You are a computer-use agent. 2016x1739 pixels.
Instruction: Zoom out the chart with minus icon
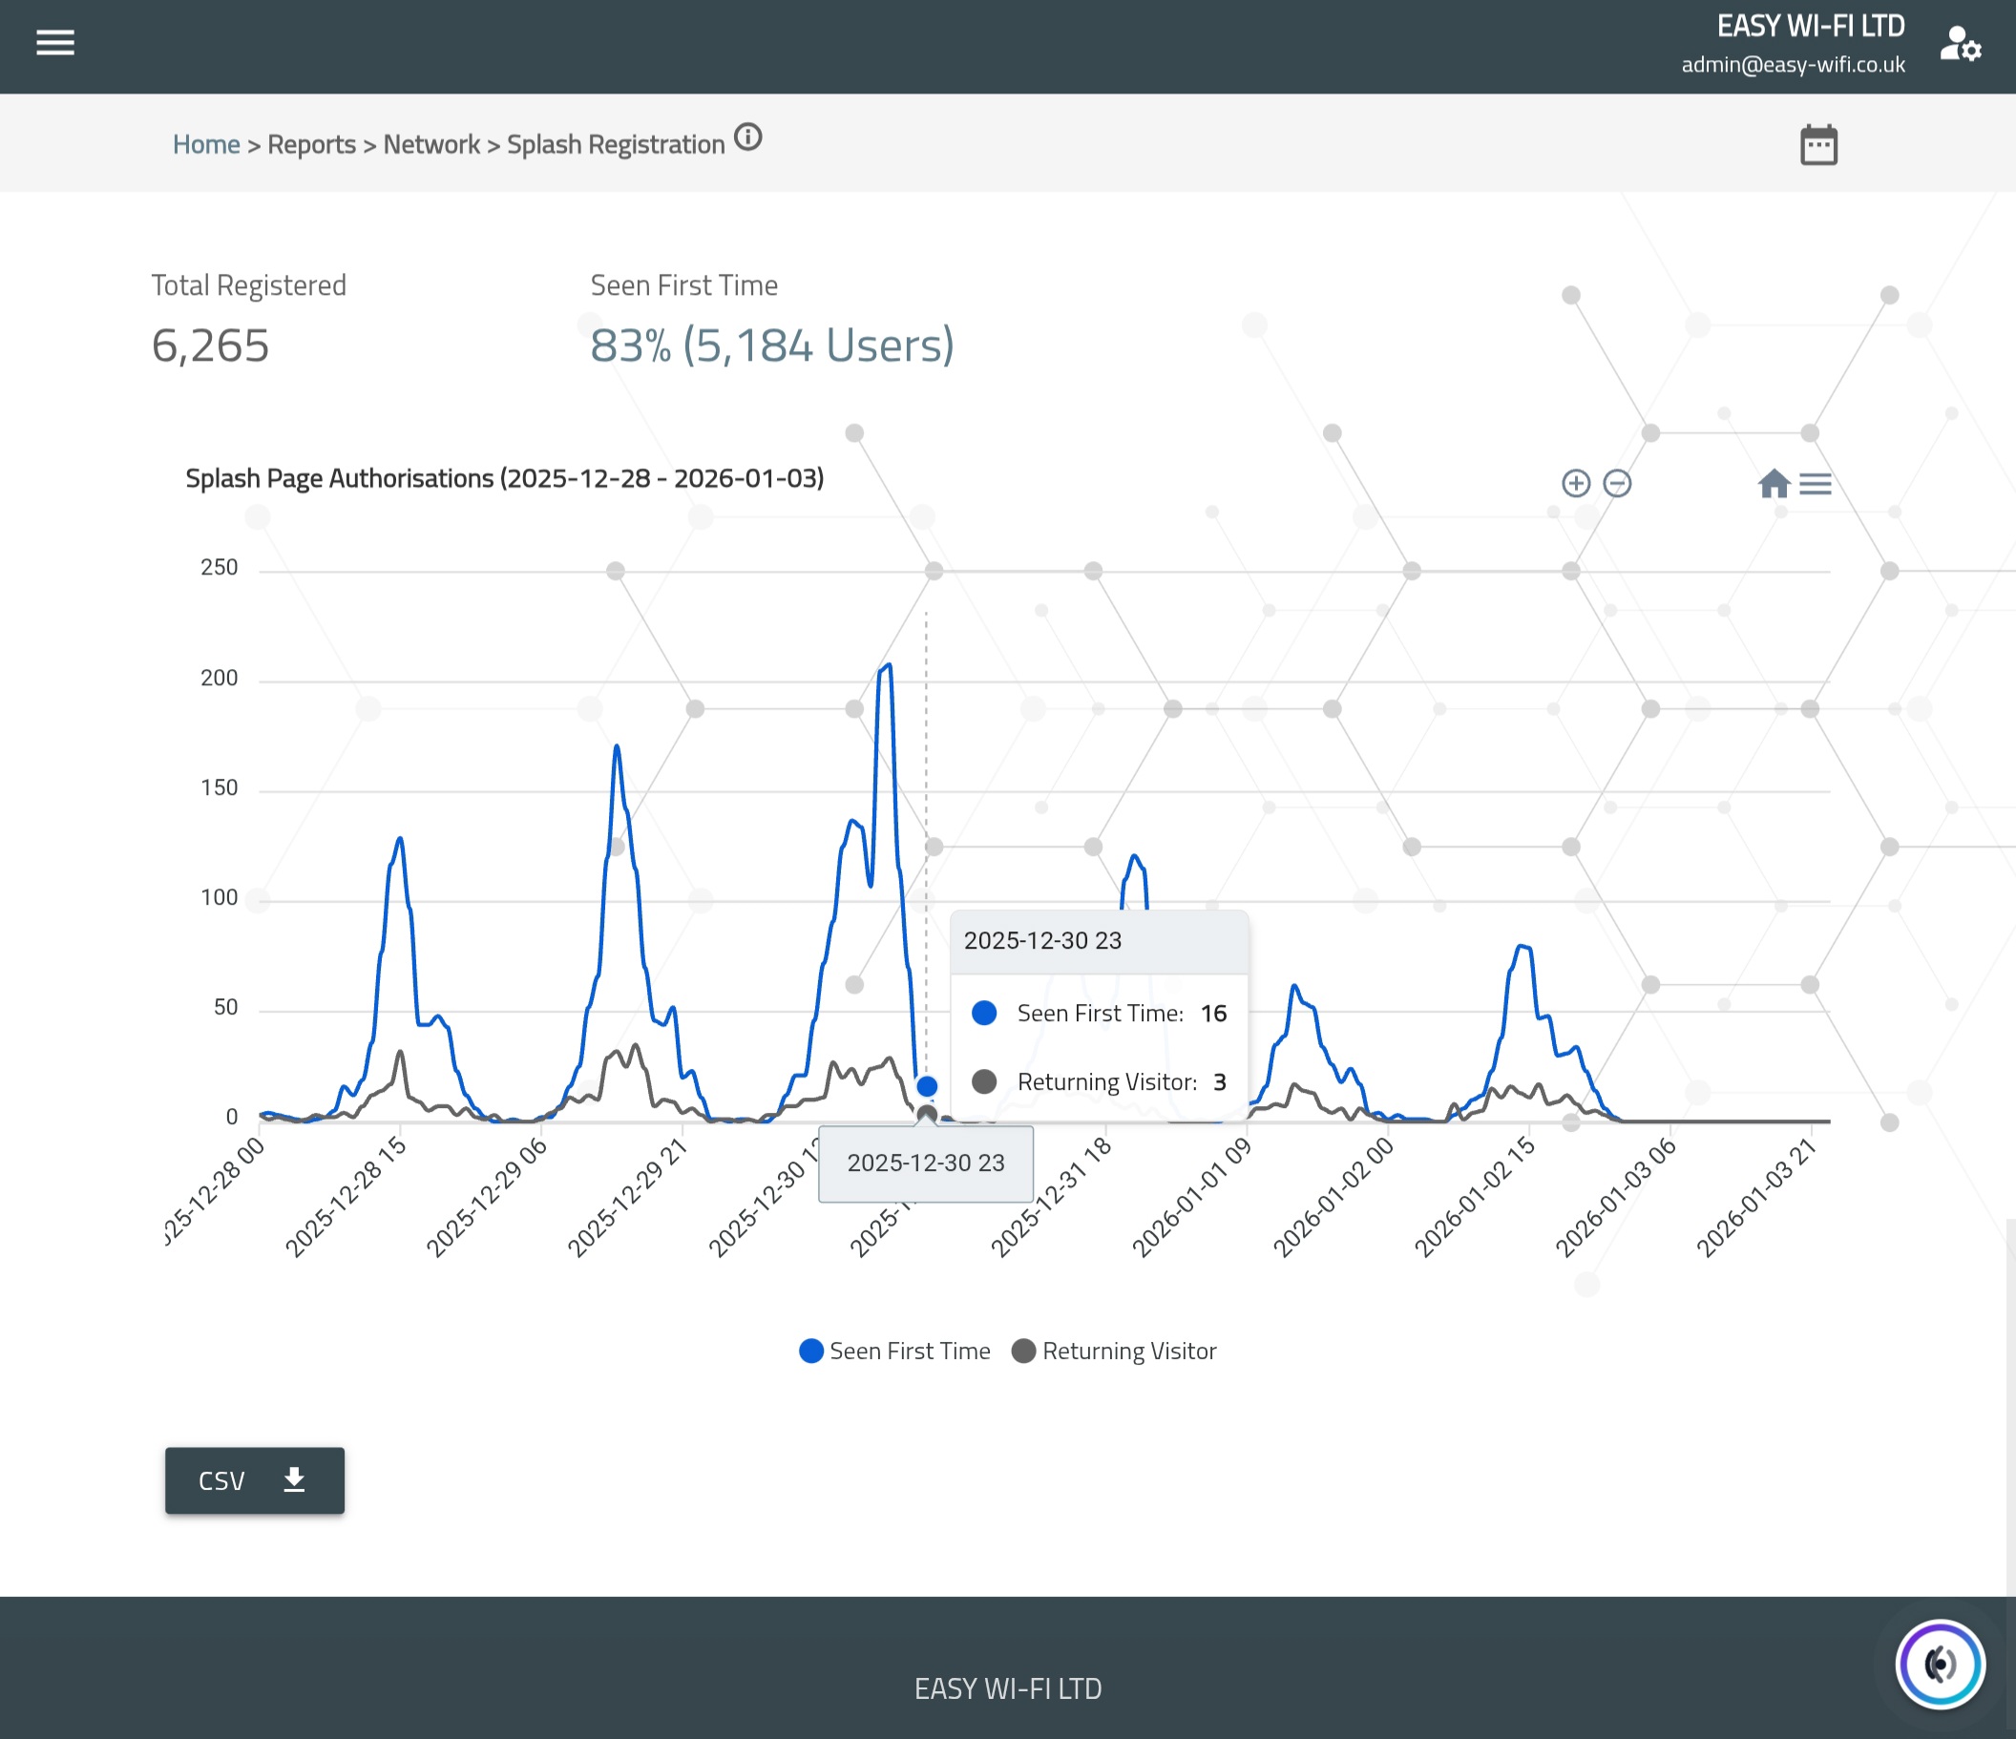(1616, 484)
